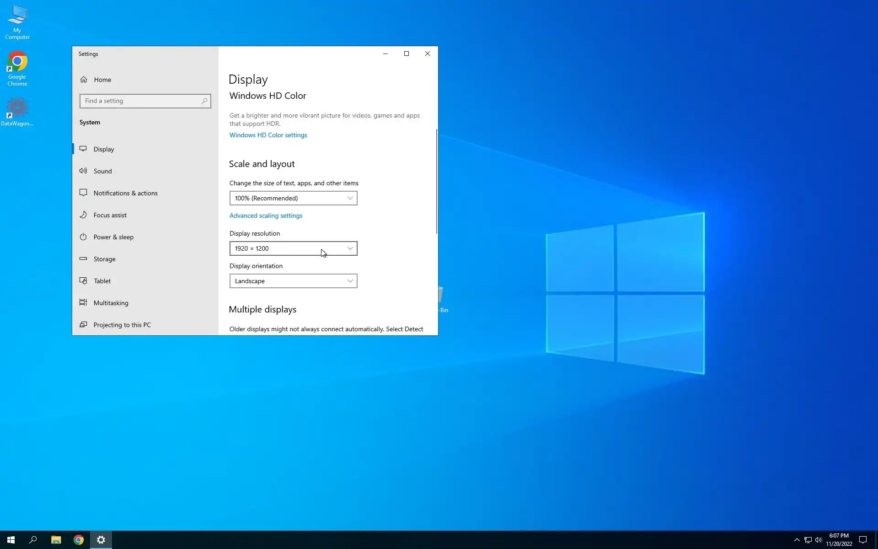The image size is (878, 549).
Task: Click the Projecting to this PC icon
Action: [x=83, y=325]
